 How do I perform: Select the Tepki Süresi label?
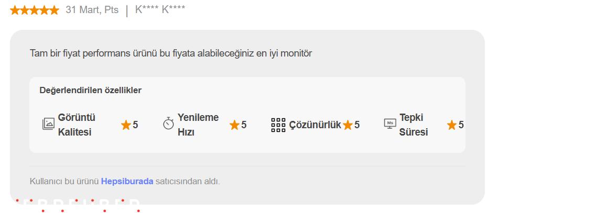tap(414, 125)
